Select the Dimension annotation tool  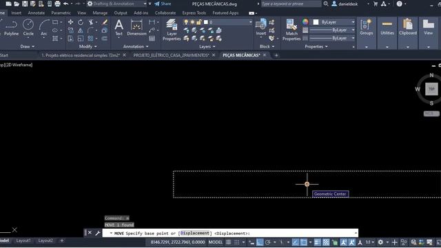pyautogui.click(x=136, y=28)
